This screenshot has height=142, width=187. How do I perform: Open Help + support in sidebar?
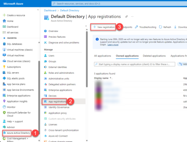13,121
